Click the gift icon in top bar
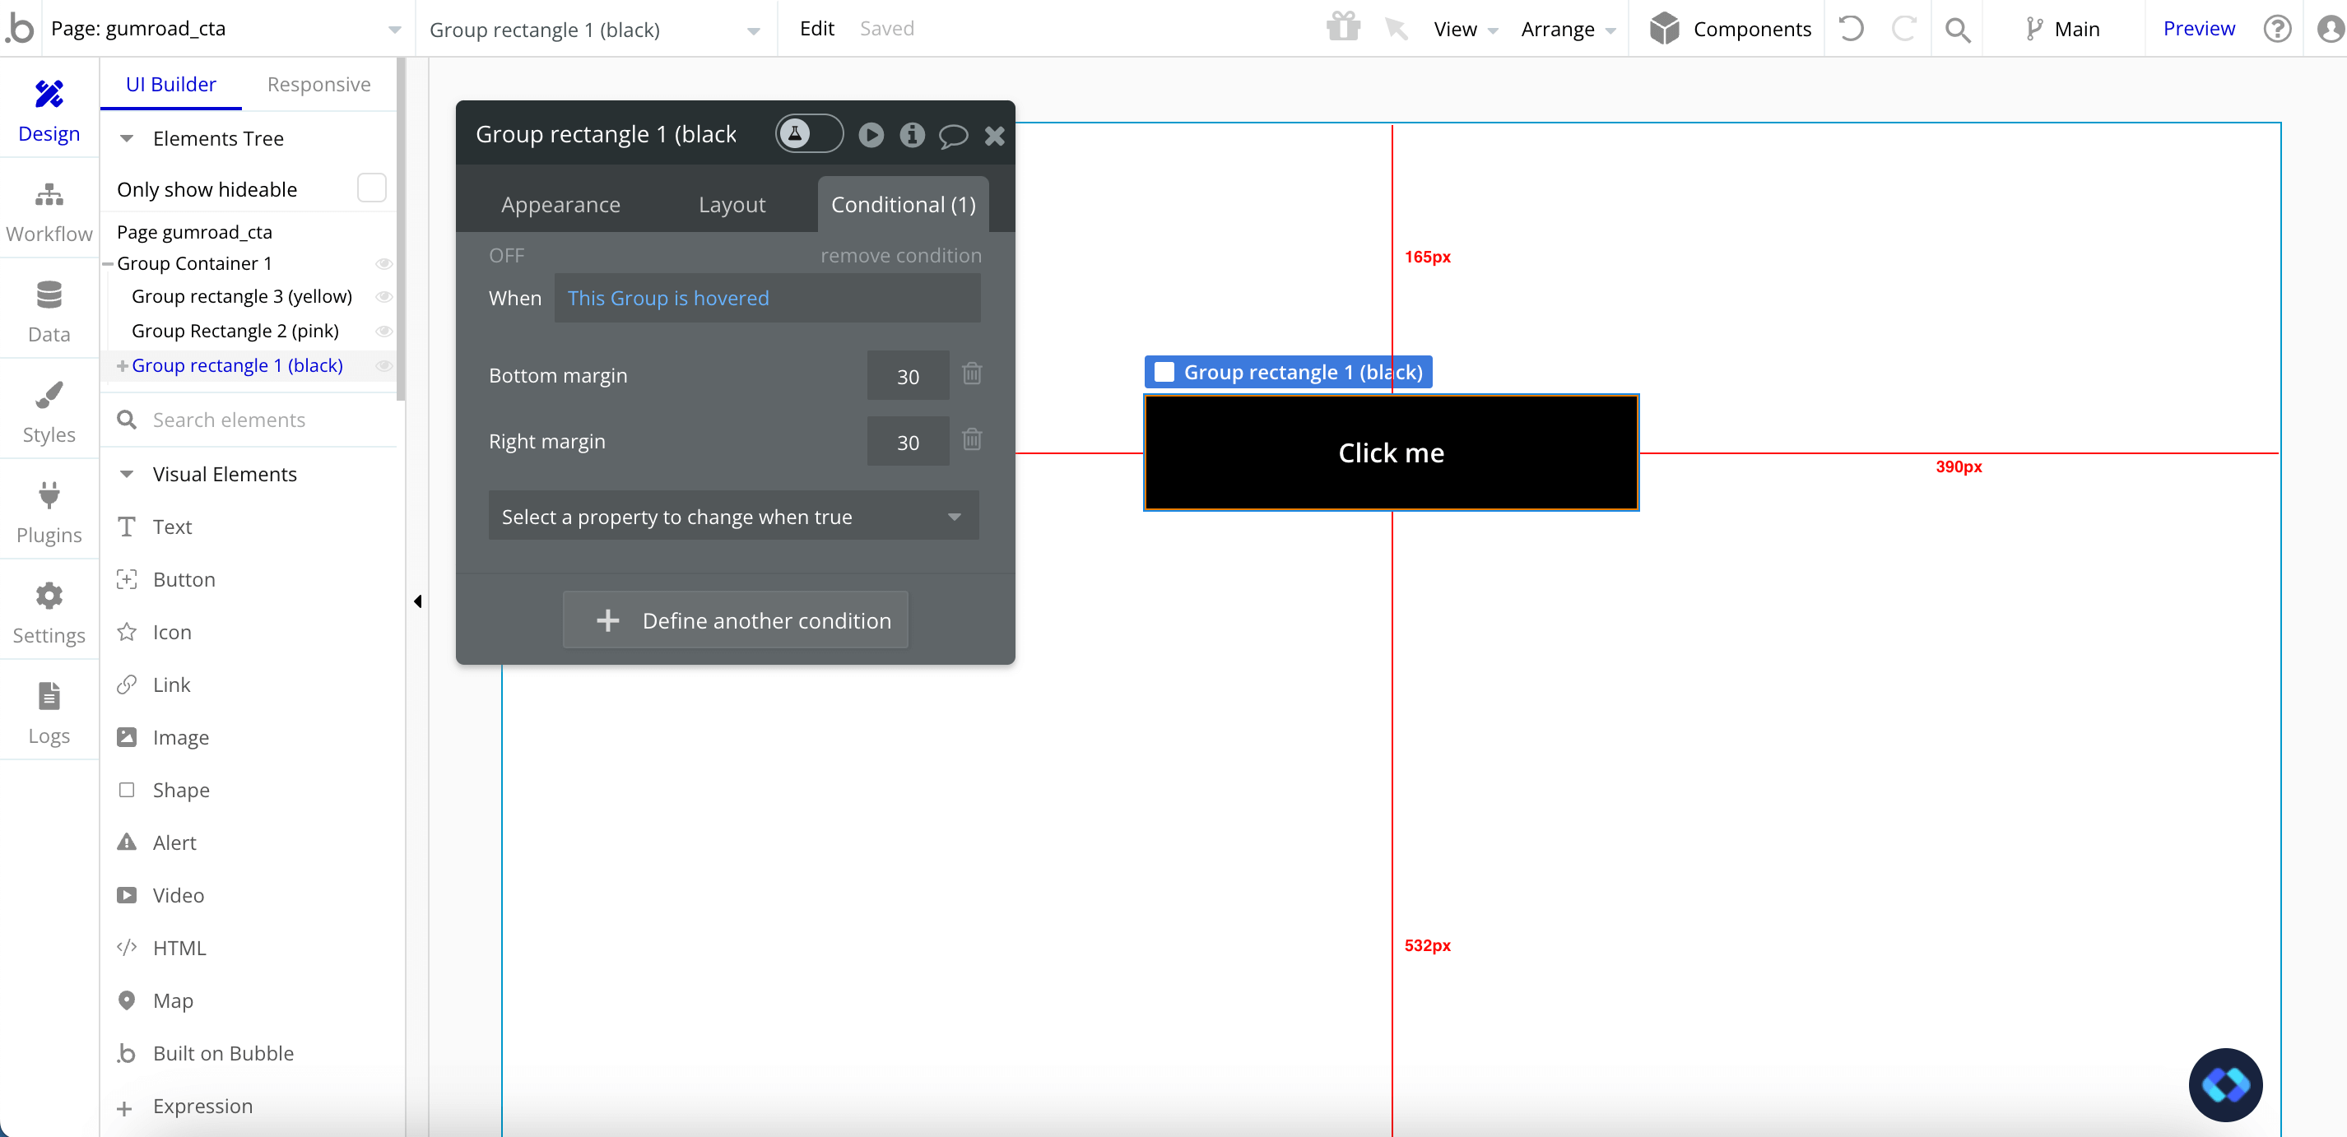Image resolution: width=2347 pixels, height=1137 pixels. click(x=1343, y=27)
